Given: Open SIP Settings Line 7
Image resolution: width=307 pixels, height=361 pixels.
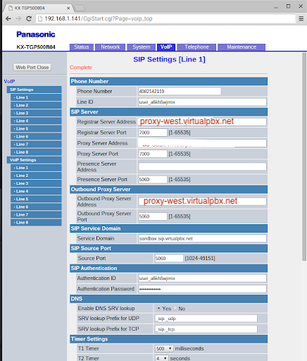Looking at the screenshot, I should tap(36, 145).
